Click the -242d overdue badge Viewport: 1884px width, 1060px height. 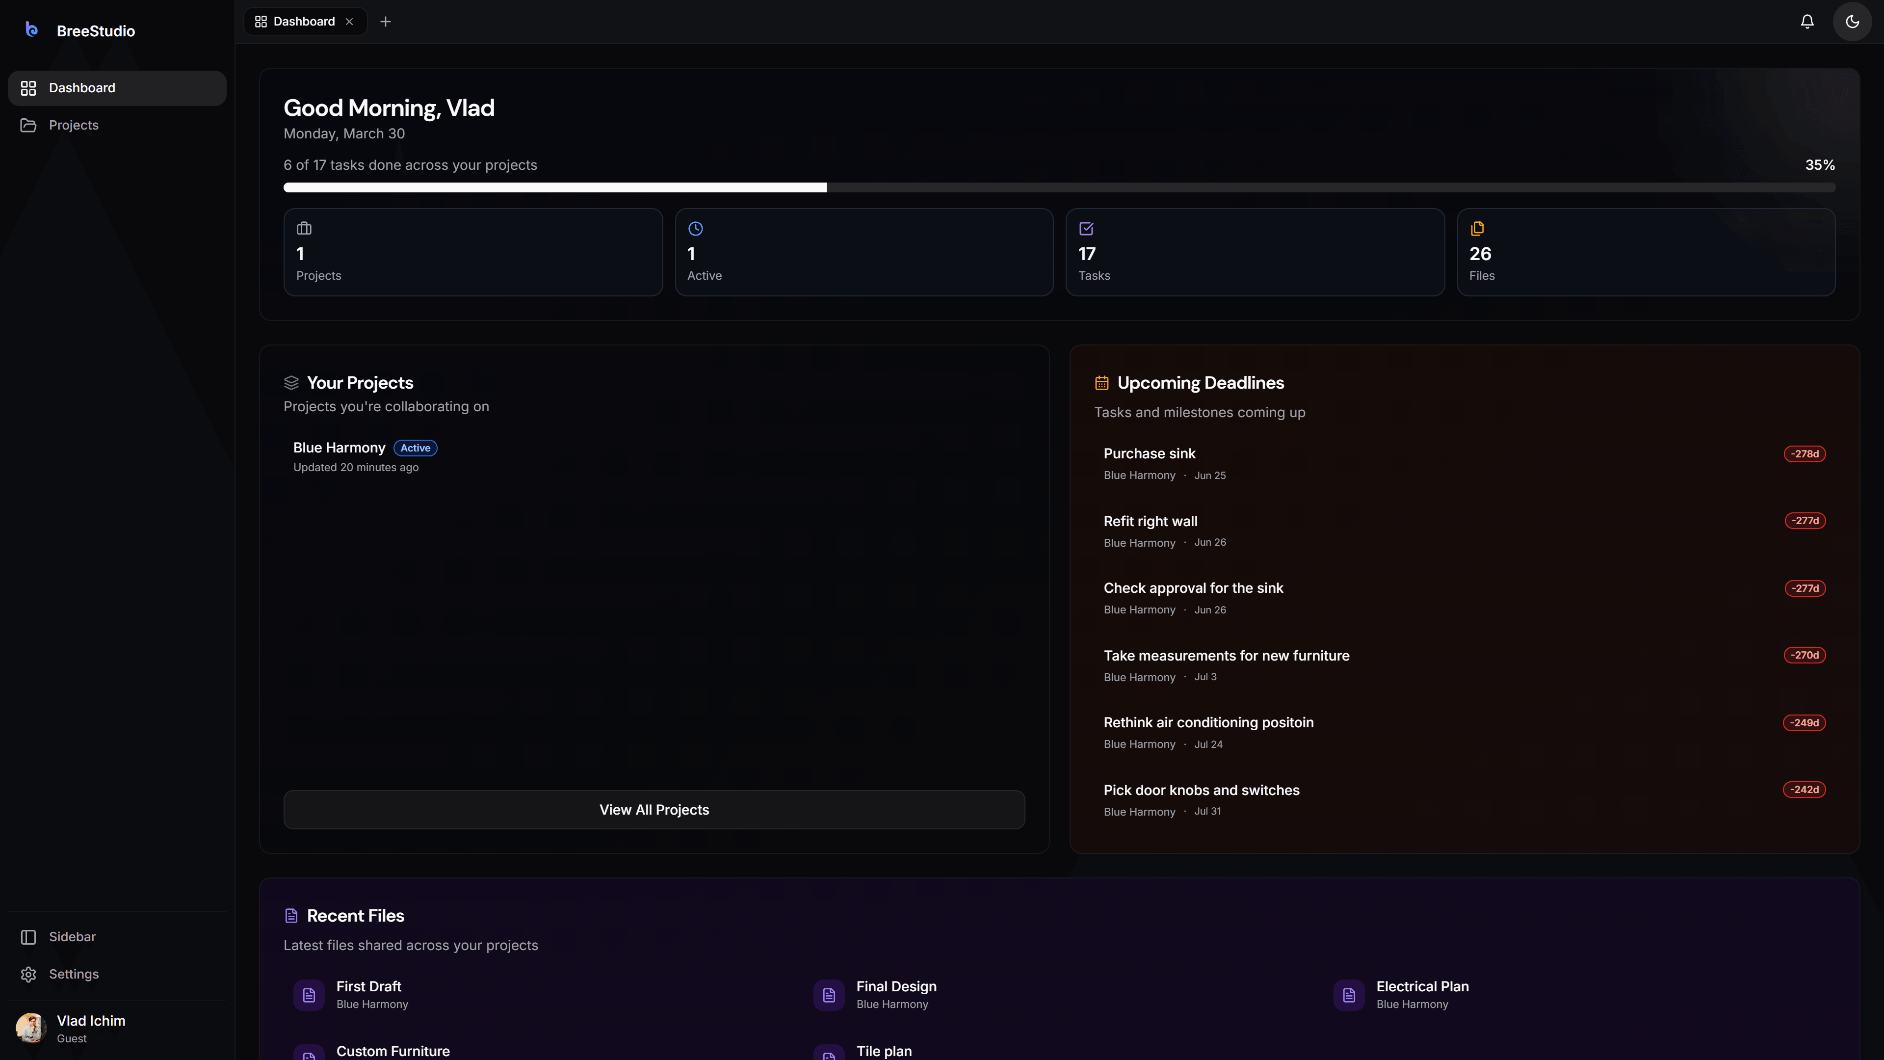coord(1805,789)
